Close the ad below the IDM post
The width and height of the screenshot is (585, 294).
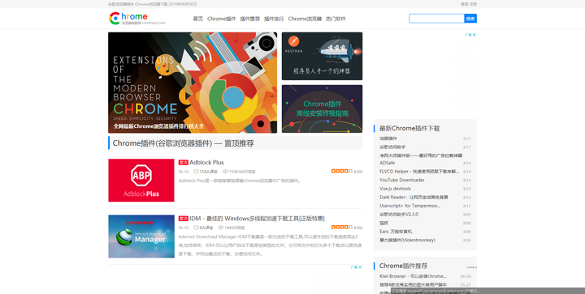pyautogui.click(x=360, y=267)
